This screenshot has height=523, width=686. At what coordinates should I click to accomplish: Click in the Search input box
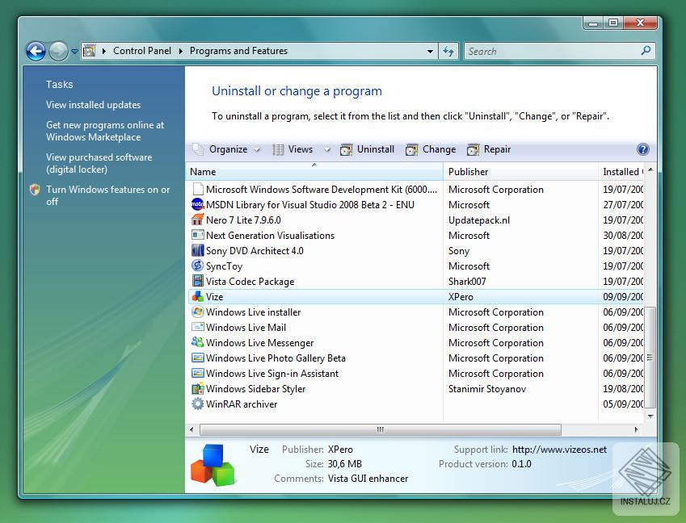(x=552, y=51)
